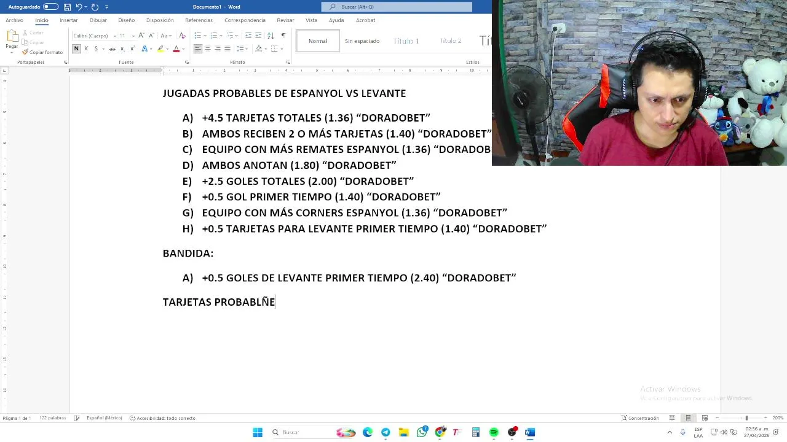The height and width of the screenshot is (442, 787).
Task: Apply red font color
Action: (x=176, y=48)
